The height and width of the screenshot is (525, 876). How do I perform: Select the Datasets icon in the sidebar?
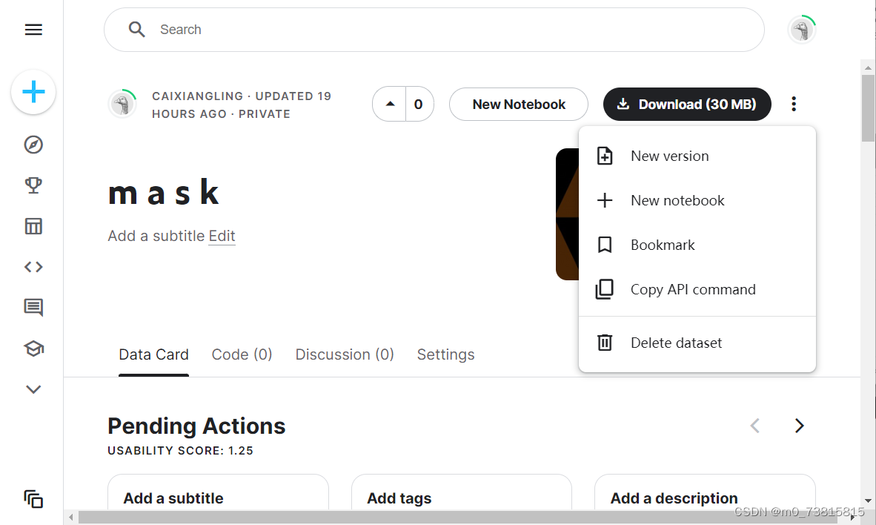[x=33, y=226]
